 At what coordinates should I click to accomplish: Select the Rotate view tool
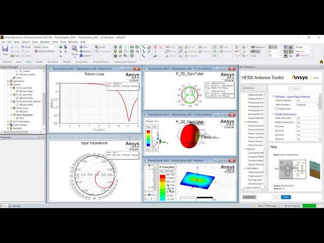86,51
